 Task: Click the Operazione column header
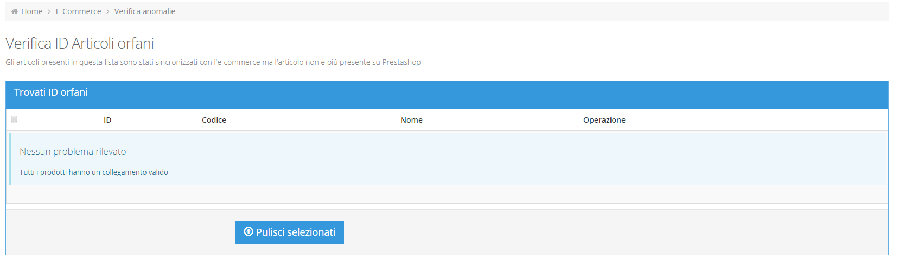[604, 120]
